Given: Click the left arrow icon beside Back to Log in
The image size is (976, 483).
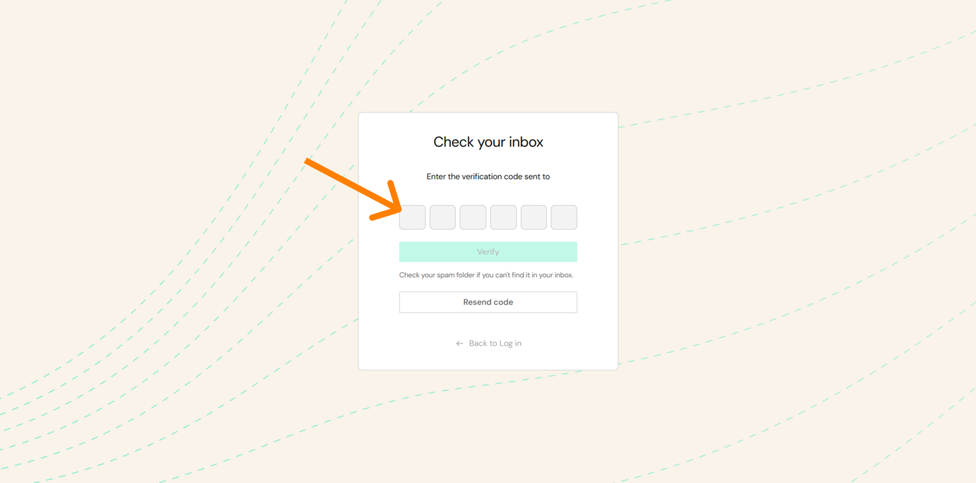Looking at the screenshot, I should [460, 344].
